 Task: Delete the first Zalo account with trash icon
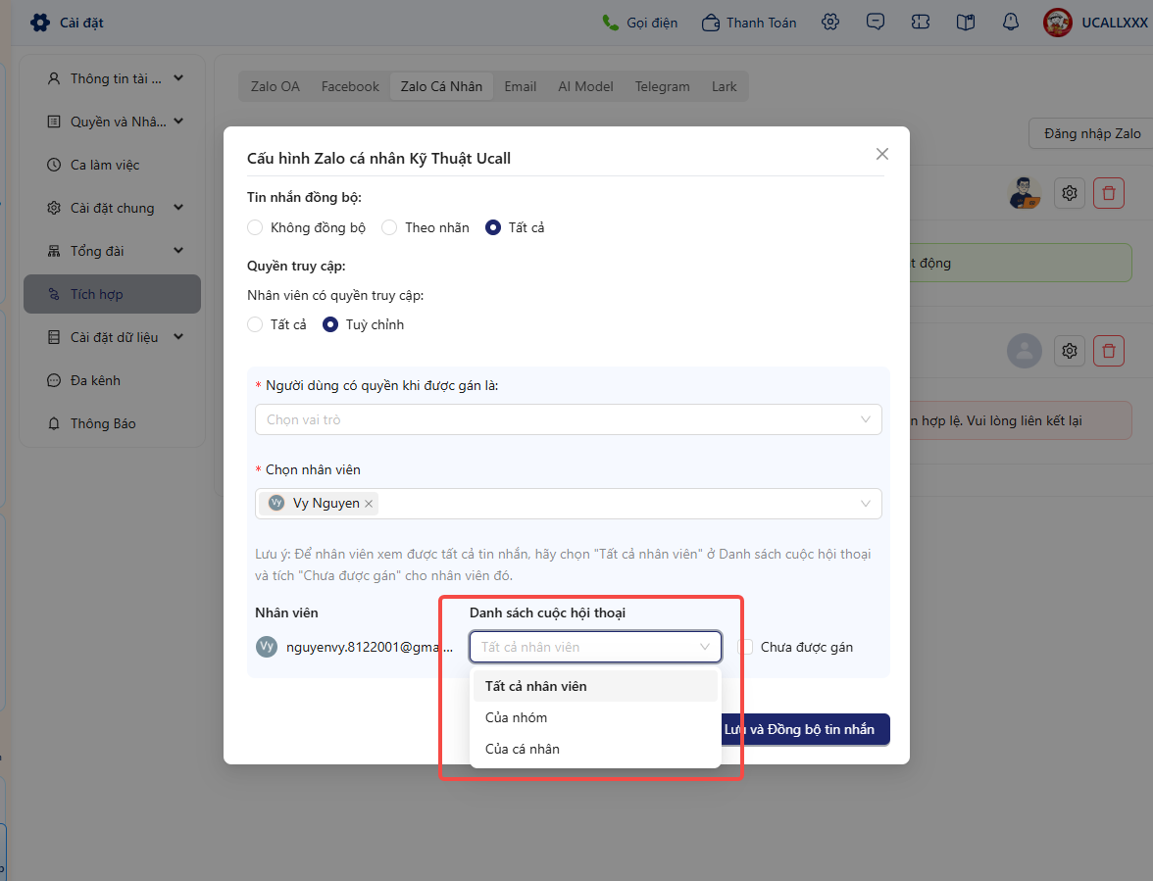(1108, 193)
